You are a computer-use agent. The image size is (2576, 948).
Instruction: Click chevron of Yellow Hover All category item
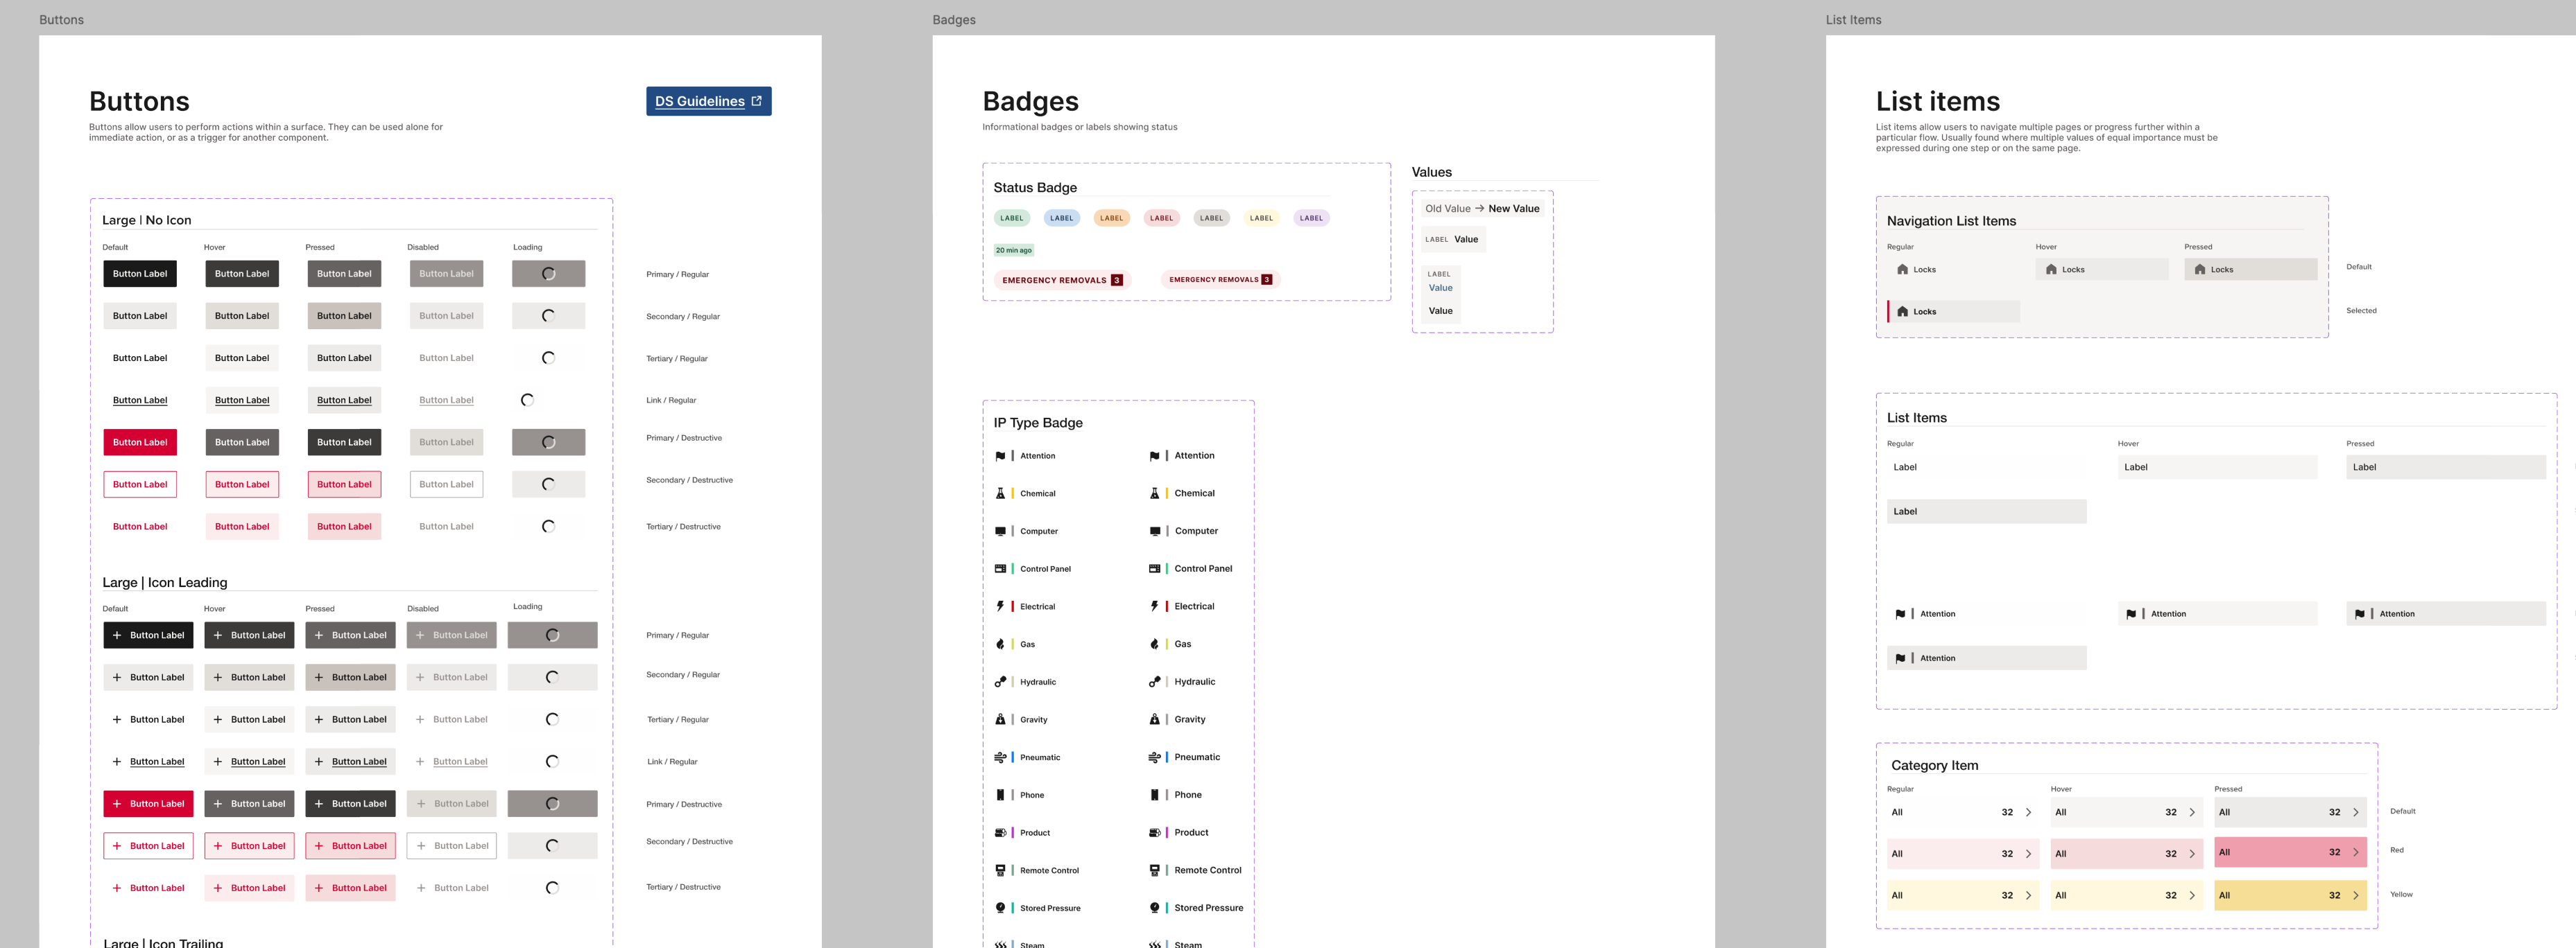coord(2192,896)
